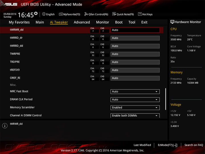The image size is (205, 154).
Task: Select the tWRRD_dr setting label
Action: point(16,38)
